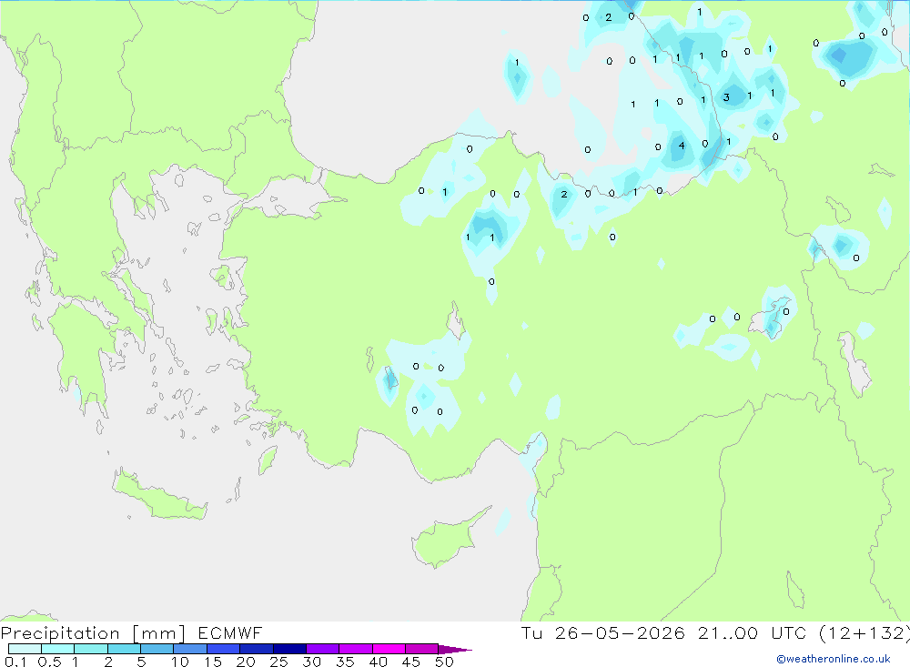The width and height of the screenshot is (910, 667).
Task: Click the '4' precipitation value on the map
Action: click(682, 146)
